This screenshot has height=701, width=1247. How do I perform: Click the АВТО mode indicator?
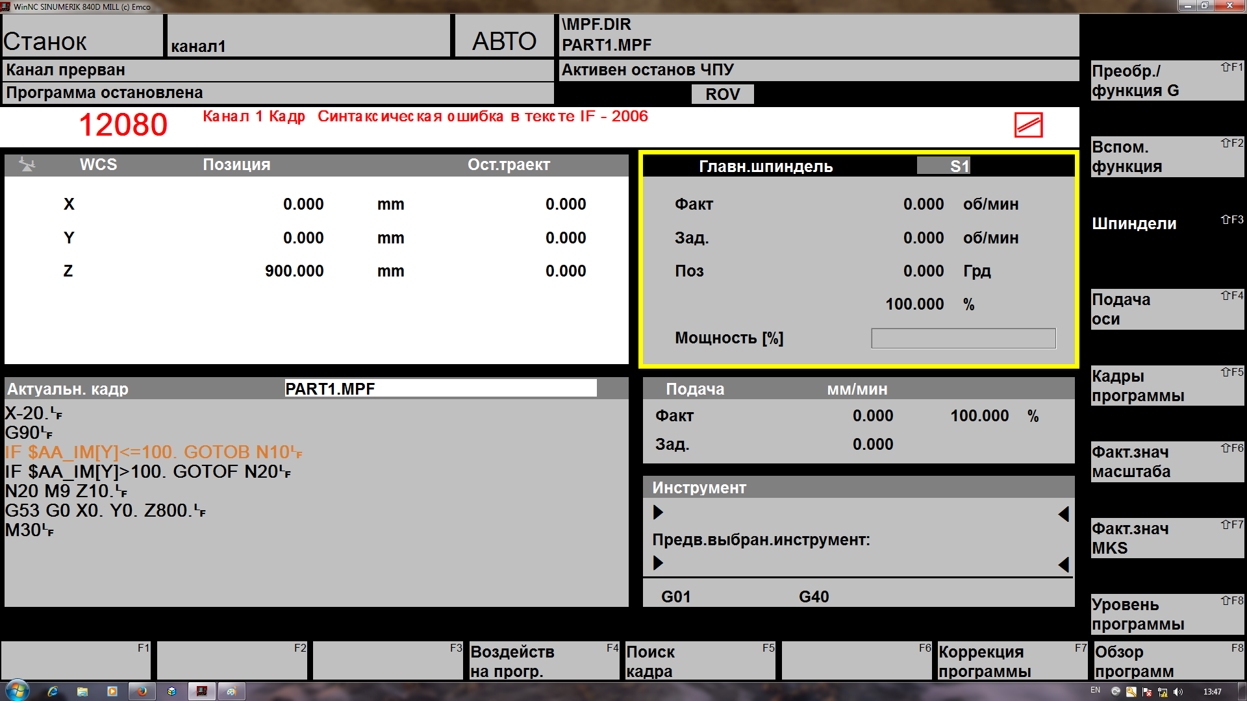(x=504, y=36)
